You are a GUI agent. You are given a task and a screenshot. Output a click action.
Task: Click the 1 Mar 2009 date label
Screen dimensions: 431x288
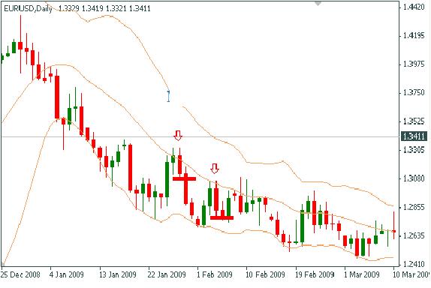(x=362, y=274)
